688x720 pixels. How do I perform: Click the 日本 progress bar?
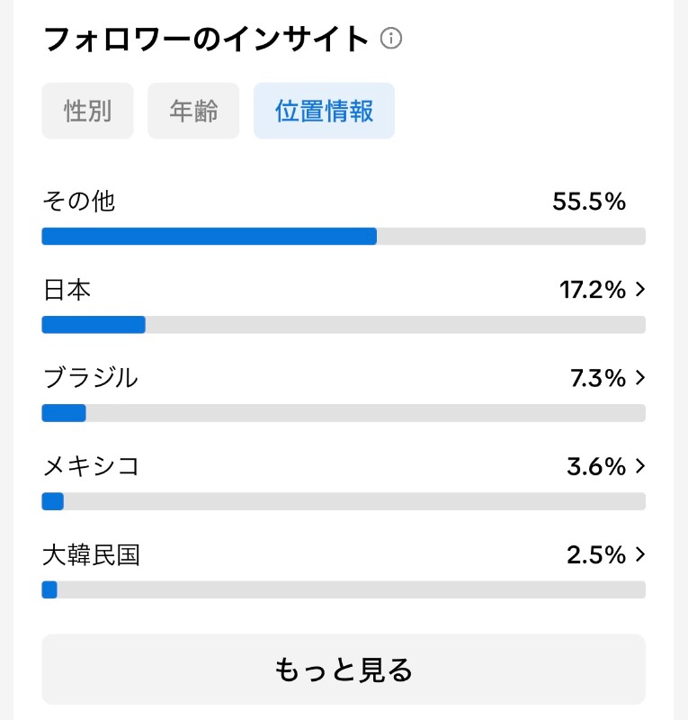click(x=344, y=325)
